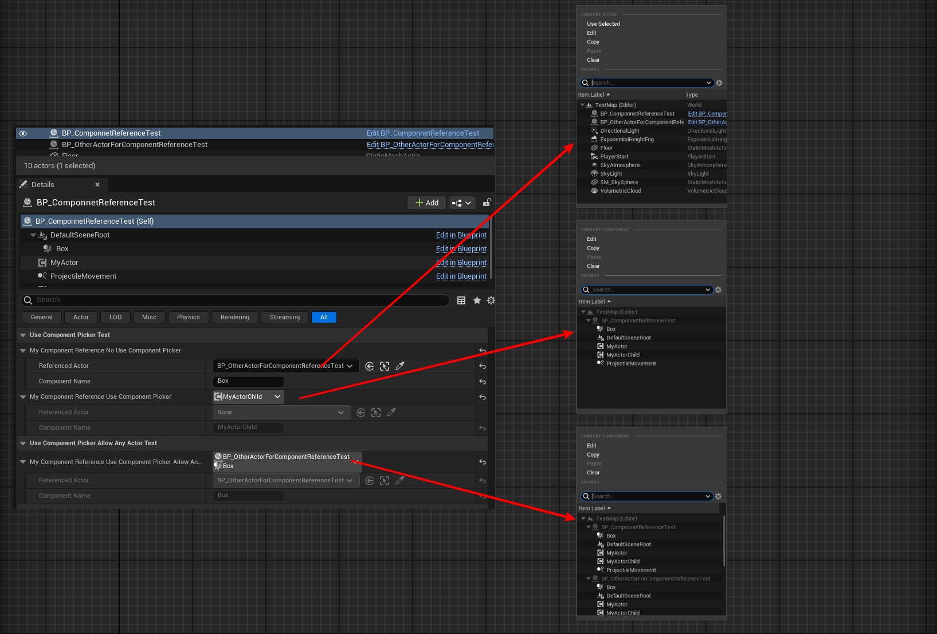Click the use-selected arrow beside Referenced Actor field
Screen dimensions: 937x634
(369, 366)
